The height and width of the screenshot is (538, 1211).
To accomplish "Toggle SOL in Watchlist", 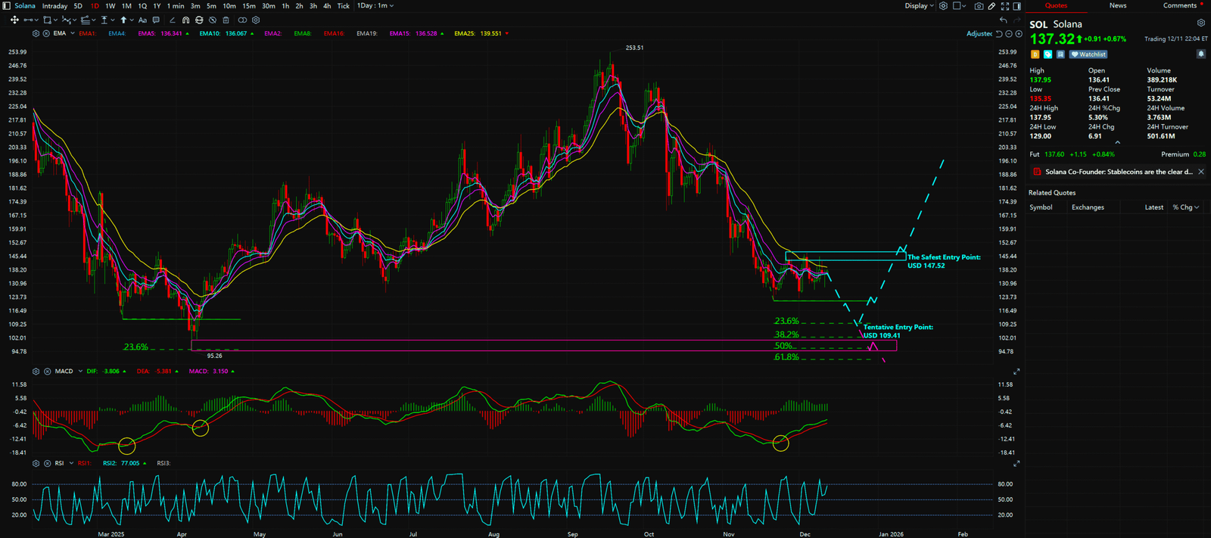I will click(x=1088, y=54).
